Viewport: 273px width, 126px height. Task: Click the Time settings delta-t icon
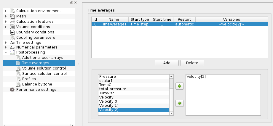coord(12,43)
